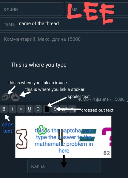Image resolution: width=128 pixels, height=178 pixels.
Task: Apply italic with the I button
Action: [x=13, y=109]
